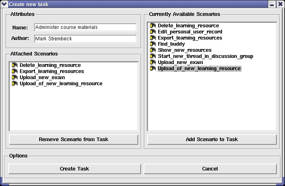
Task: Select Export_learning_resources in Attached Scenarios list
Action: [x=52, y=71]
